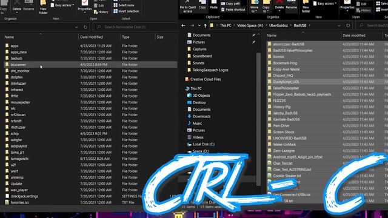Viewport: 388px width, 218px height.
Task: Click BadUSB in address breadcrumb
Action: click(x=300, y=25)
